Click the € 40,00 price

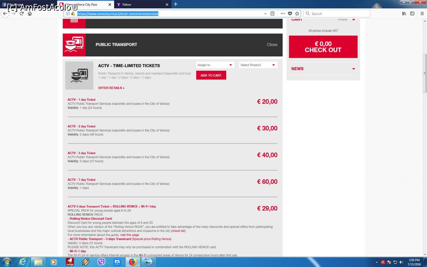click(267, 155)
